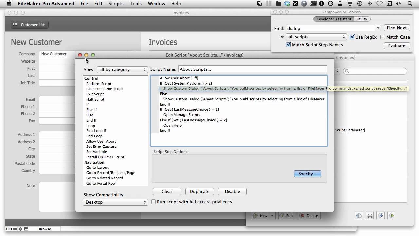Check Run script with full access privileges
Image resolution: width=419 pixels, height=236 pixels.
(x=154, y=202)
